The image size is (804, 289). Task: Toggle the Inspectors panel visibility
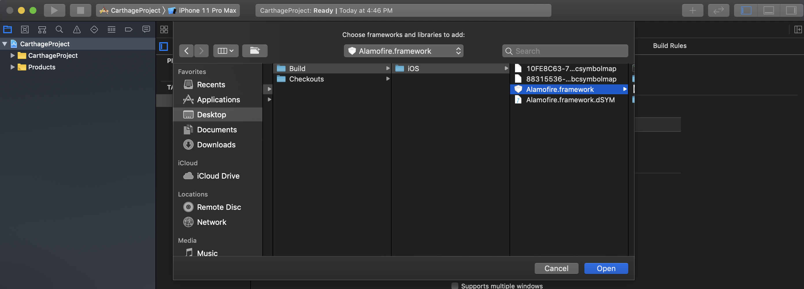coord(791,10)
